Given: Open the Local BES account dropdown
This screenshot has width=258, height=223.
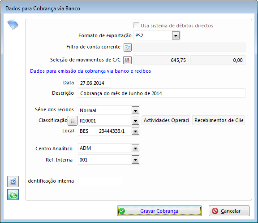Looking at the screenshot, I should click(135, 131).
